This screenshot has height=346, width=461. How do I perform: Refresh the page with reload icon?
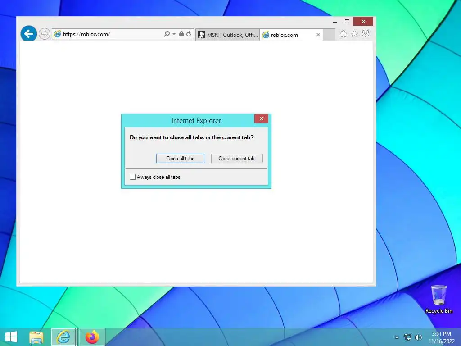click(189, 34)
